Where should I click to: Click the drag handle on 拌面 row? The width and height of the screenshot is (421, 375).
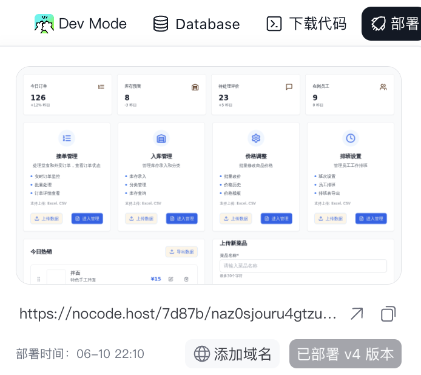coord(39,279)
